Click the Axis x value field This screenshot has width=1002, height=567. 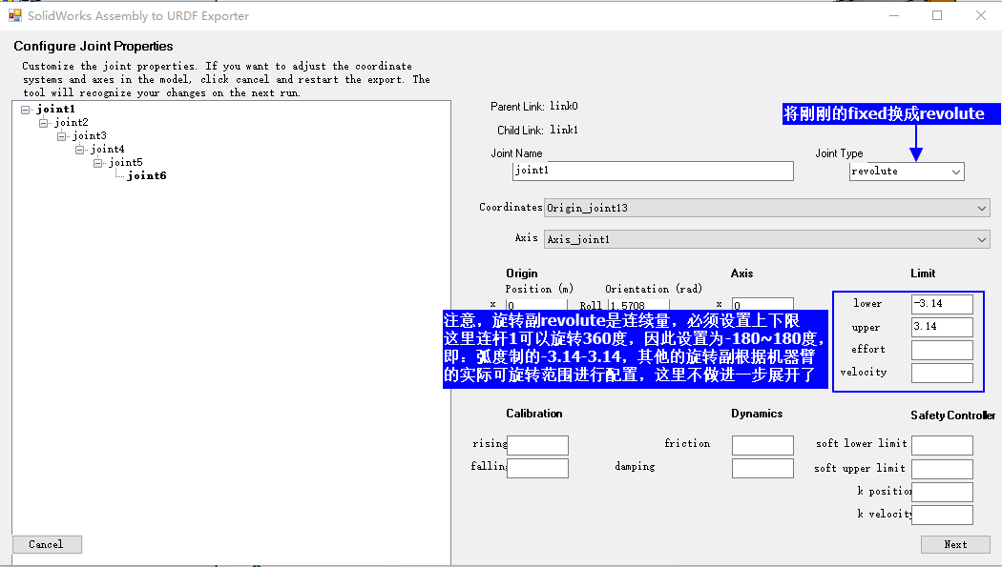[762, 305]
